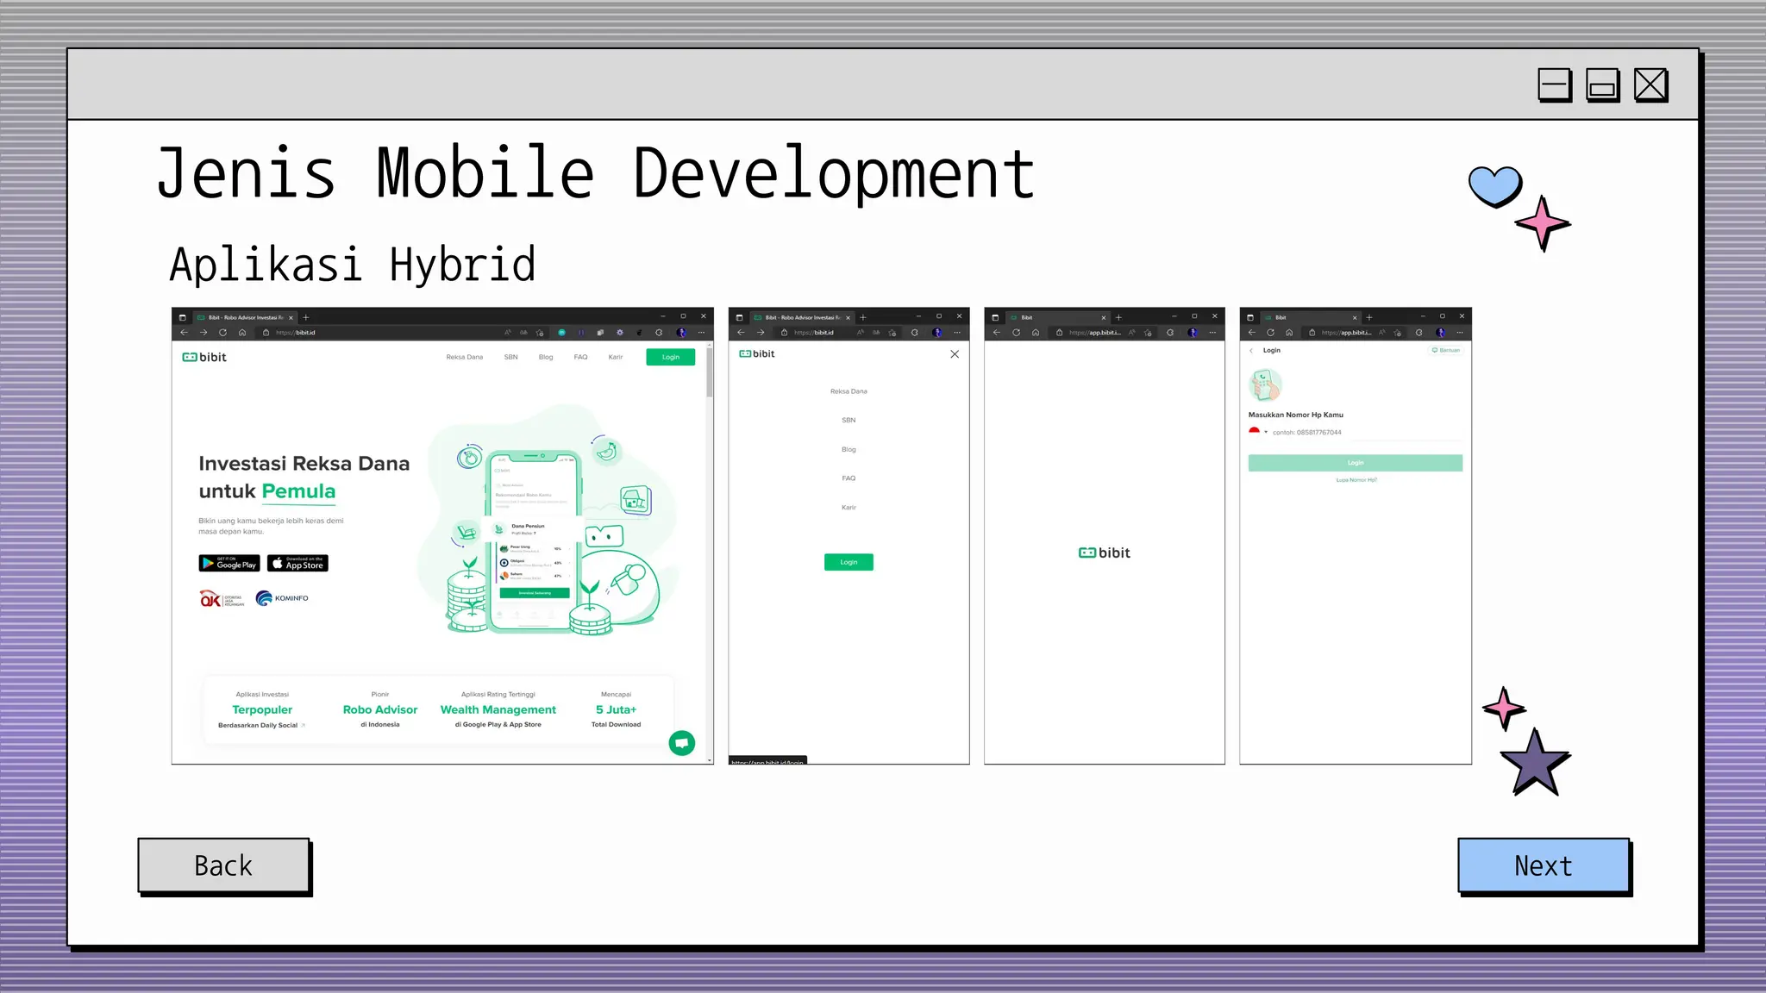Click the slide window's crossed-box close icon

point(1651,85)
